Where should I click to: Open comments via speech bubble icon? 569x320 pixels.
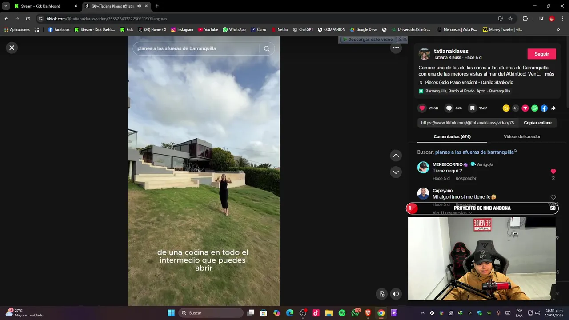(449, 108)
